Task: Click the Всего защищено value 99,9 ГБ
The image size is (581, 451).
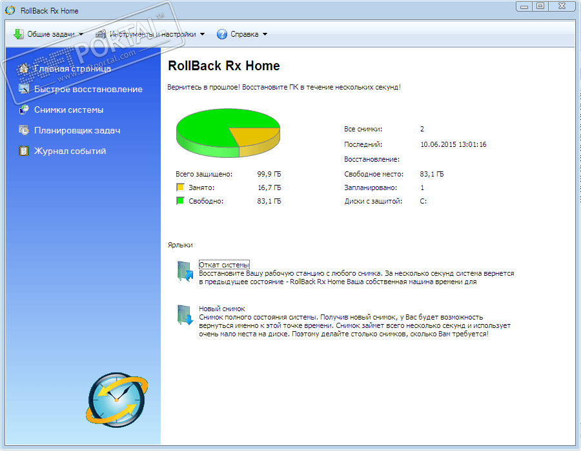Action: [x=269, y=174]
